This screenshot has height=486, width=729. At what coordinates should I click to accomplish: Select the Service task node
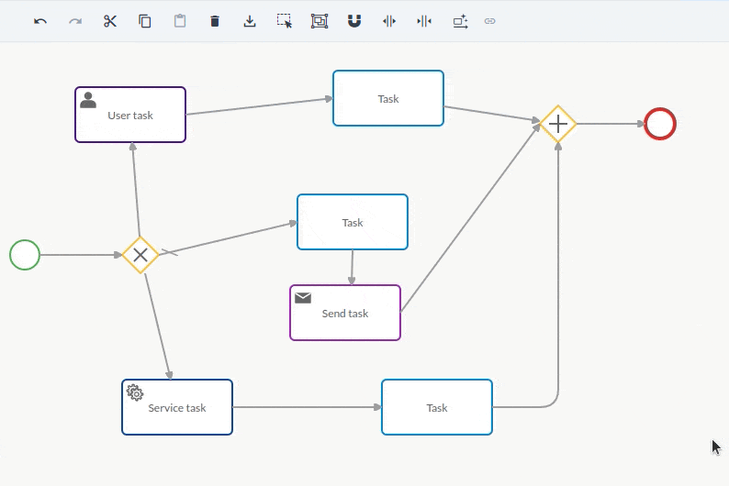point(177,407)
